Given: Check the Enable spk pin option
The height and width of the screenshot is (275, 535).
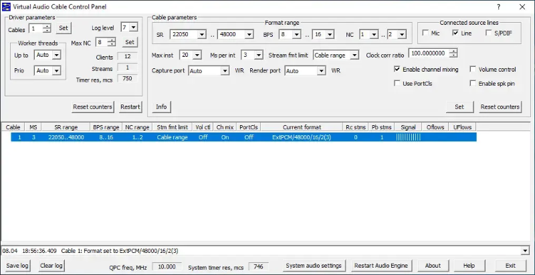Looking at the screenshot, I should click(473, 83).
